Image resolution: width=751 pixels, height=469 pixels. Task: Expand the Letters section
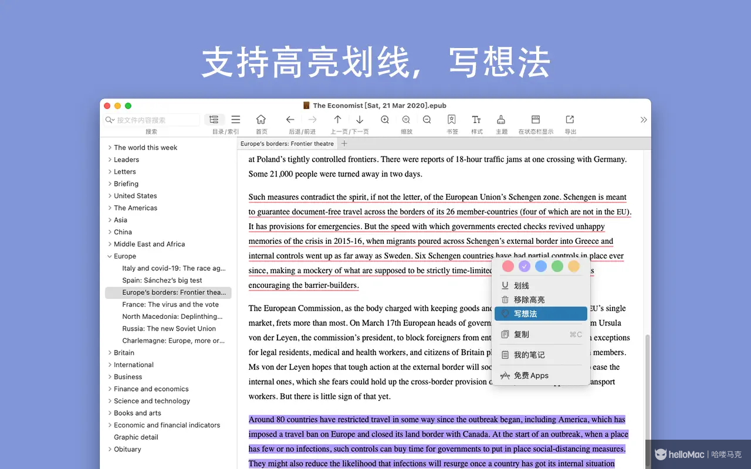coord(110,172)
